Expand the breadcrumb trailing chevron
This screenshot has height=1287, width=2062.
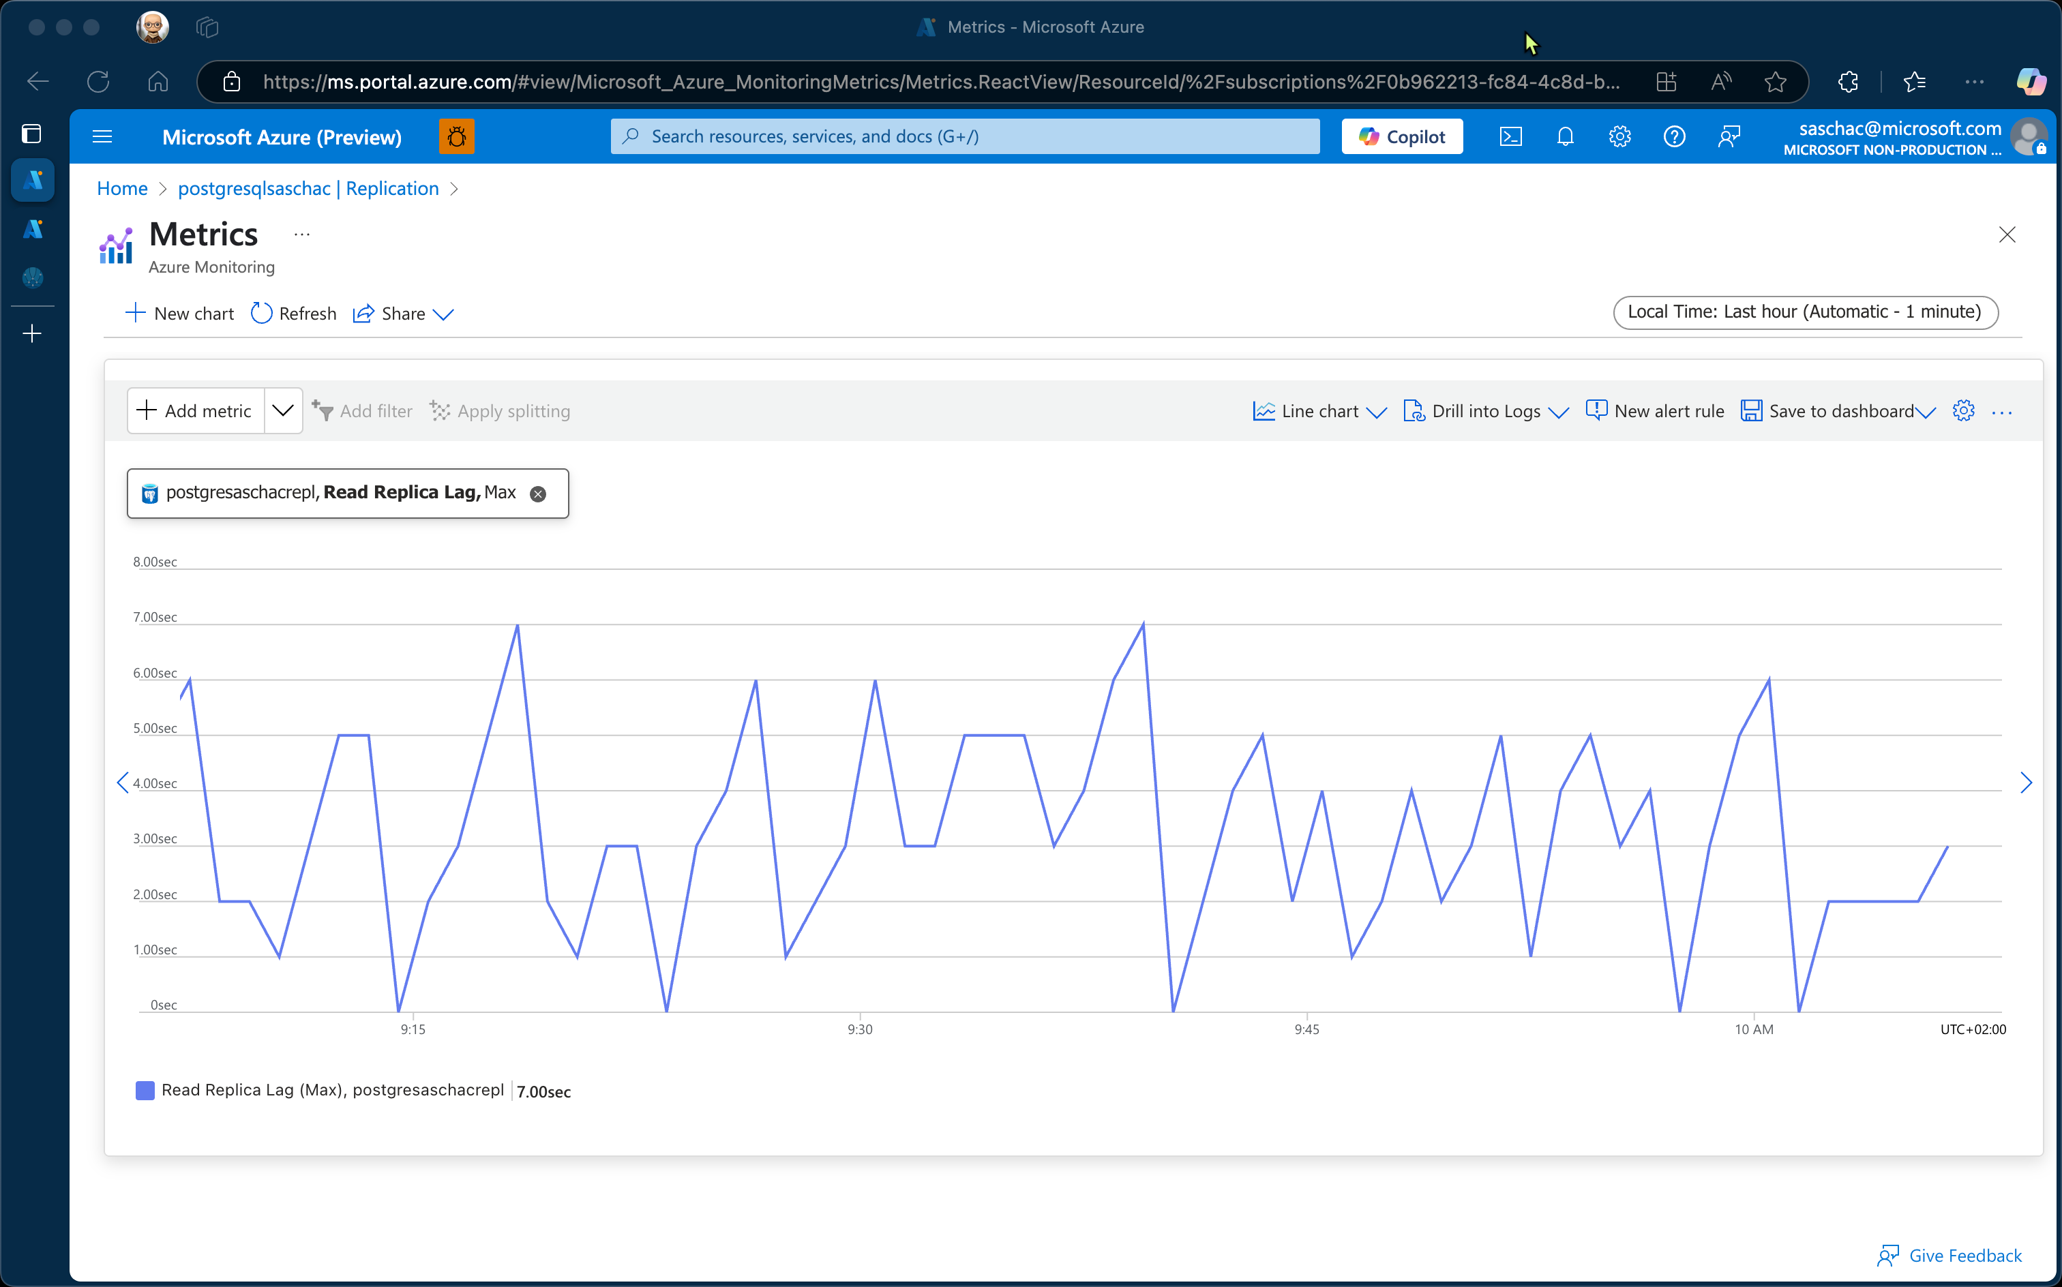tap(453, 189)
